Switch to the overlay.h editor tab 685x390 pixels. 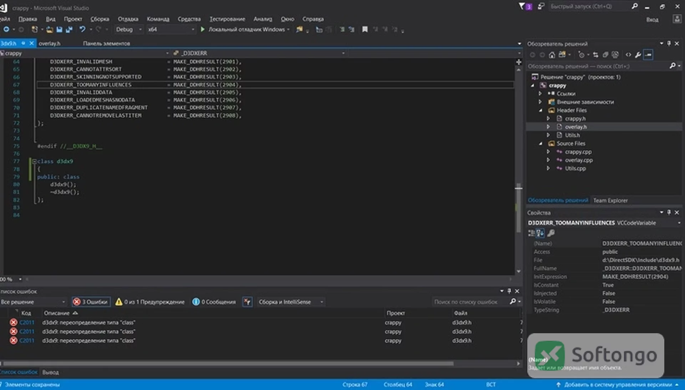pyautogui.click(x=49, y=44)
